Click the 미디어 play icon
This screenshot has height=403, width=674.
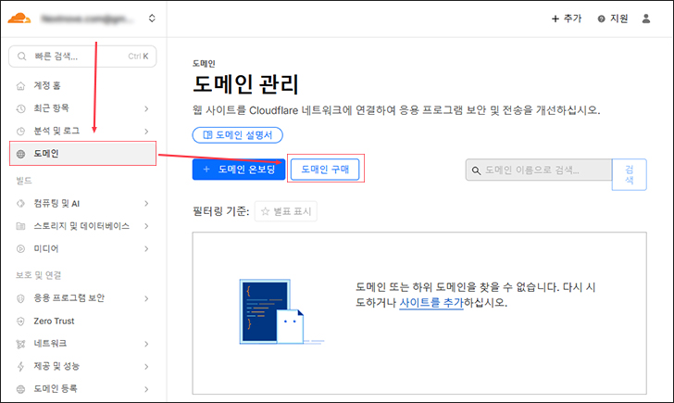[20, 248]
